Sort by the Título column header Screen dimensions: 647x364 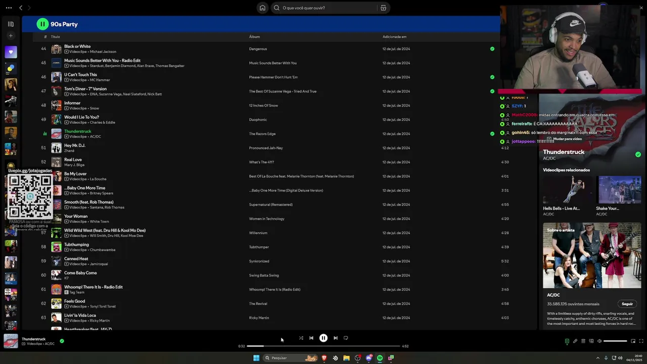click(x=55, y=37)
